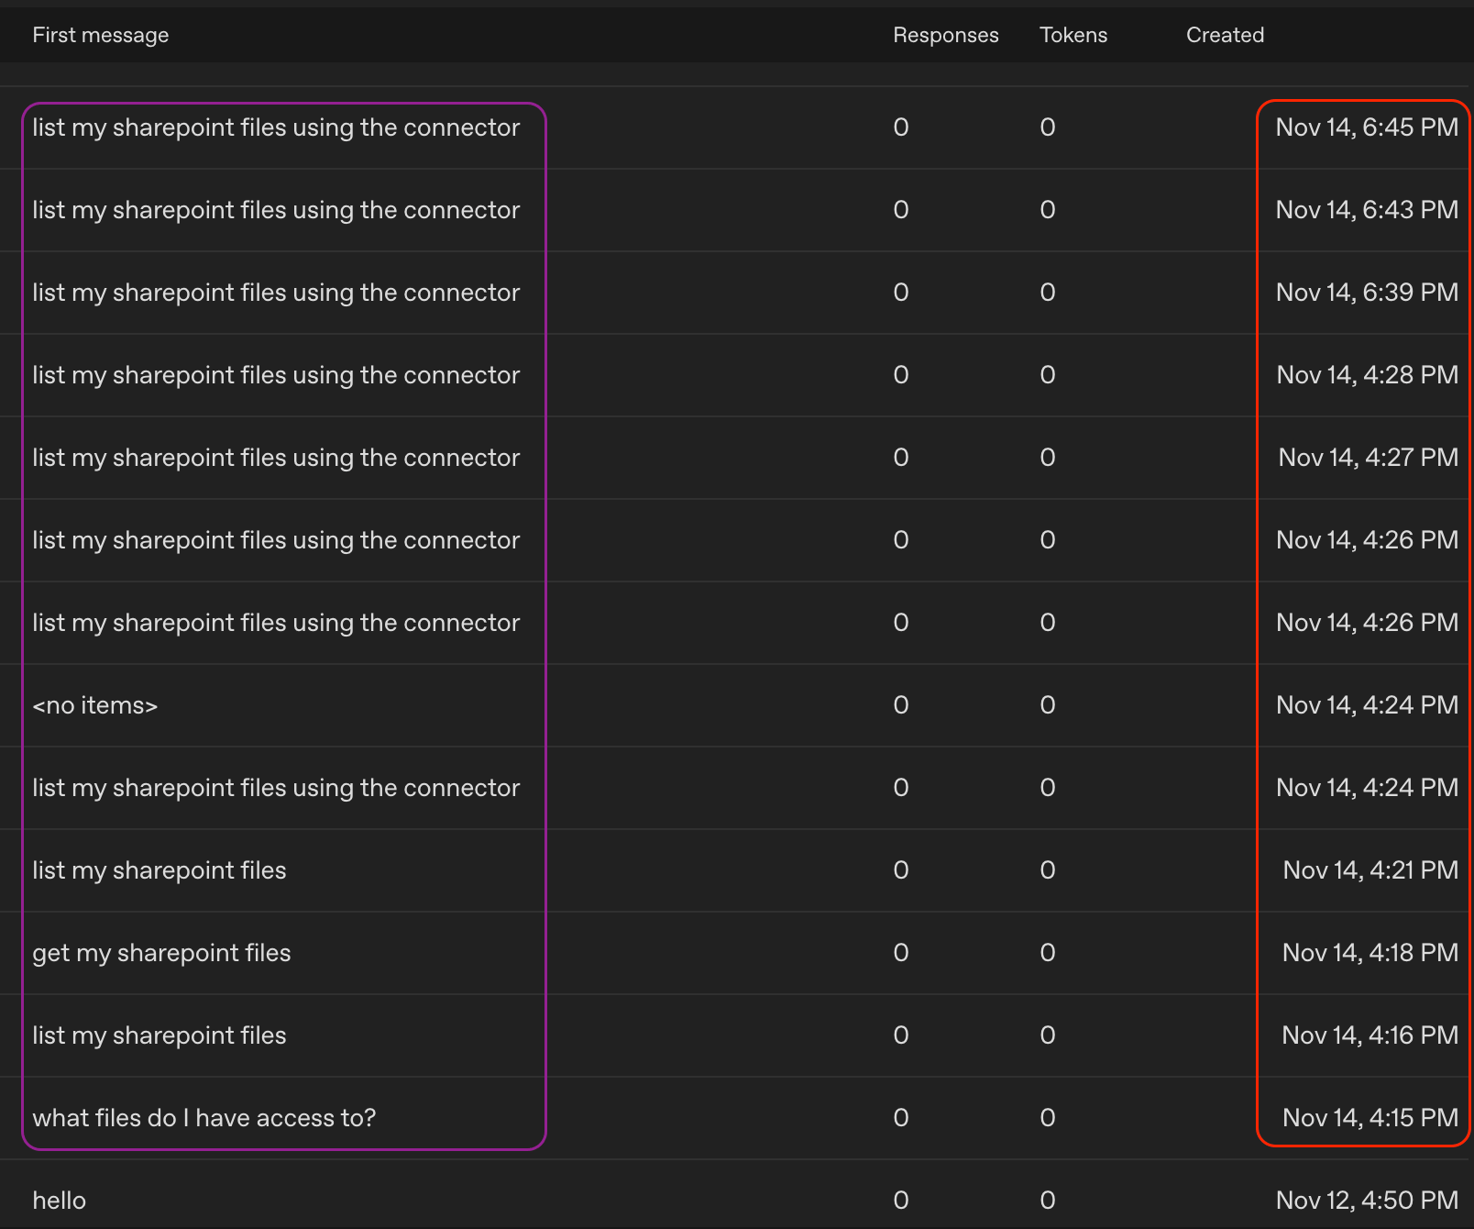Image resolution: width=1474 pixels, height=1229 pixels.
Task: Click the "Nov 14, 4:16 PM" timestamp
Action: coord(1370,1035)
